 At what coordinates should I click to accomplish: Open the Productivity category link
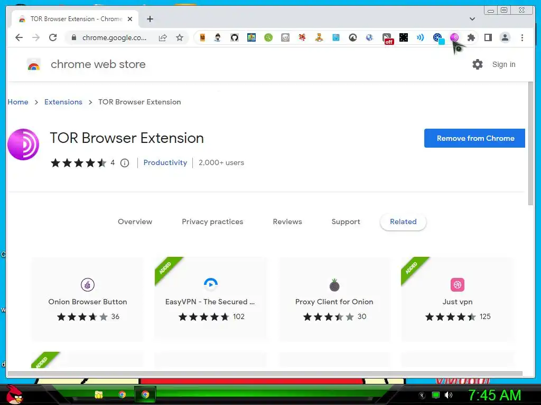pyautogui.click(x=165, y=162)
